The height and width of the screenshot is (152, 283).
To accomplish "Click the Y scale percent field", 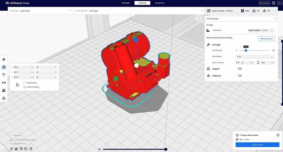I will coord(46,72).
